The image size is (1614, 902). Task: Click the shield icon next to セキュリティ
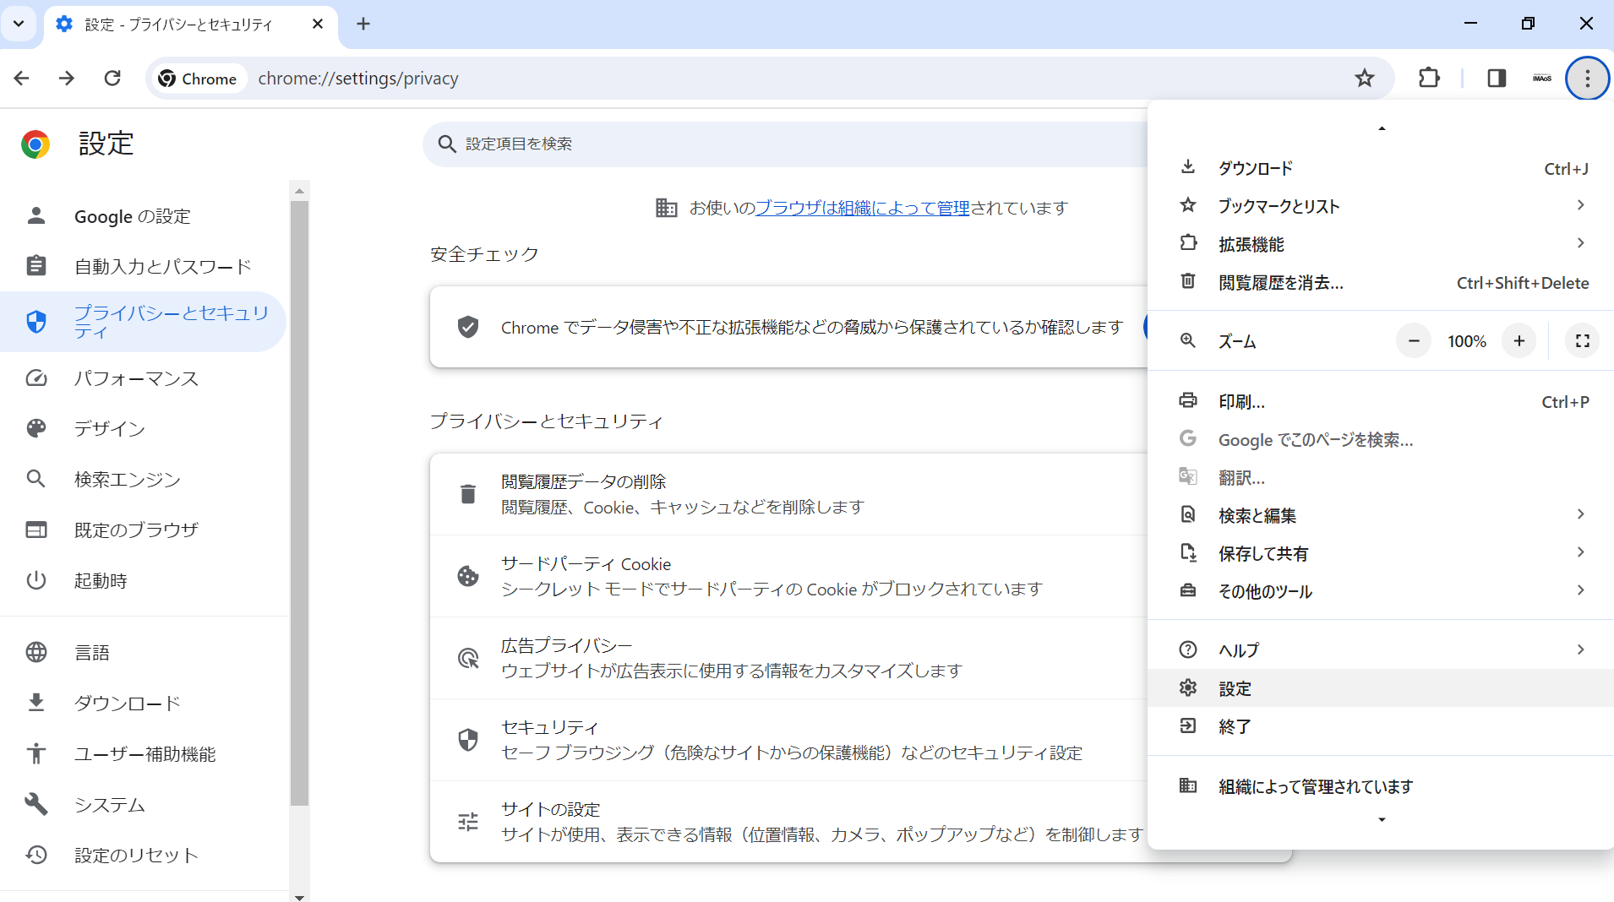click(468, 739)
